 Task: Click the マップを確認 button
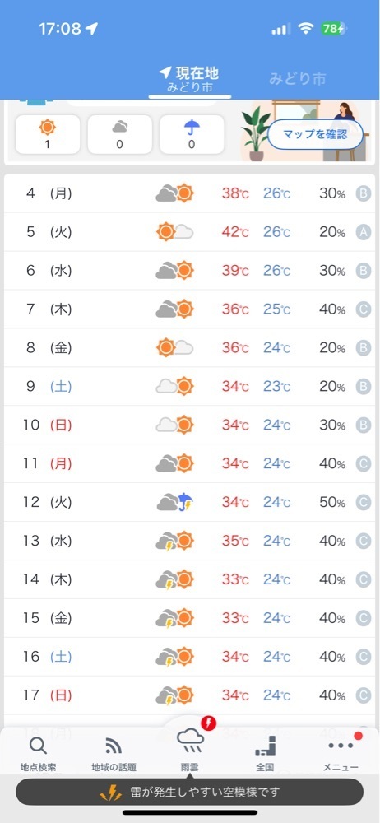[x=316, y=134]
